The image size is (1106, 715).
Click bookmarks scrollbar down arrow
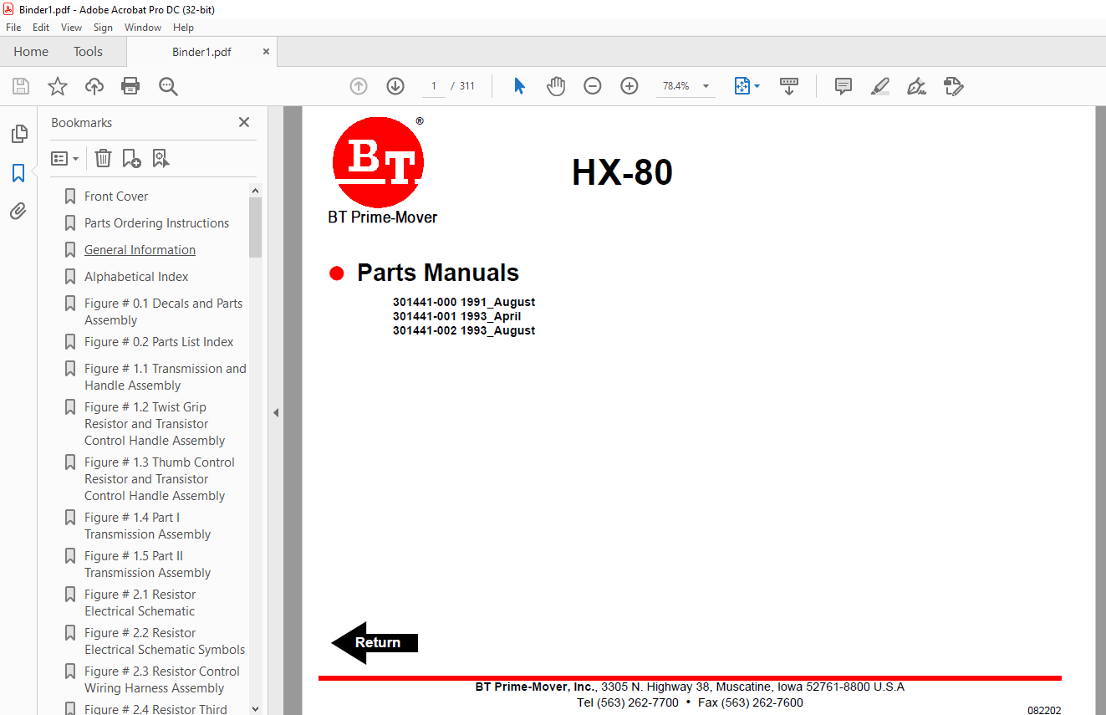256,708
